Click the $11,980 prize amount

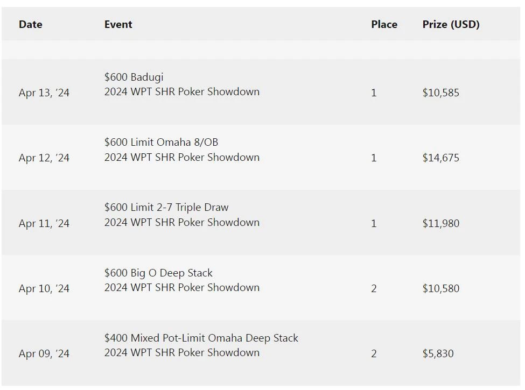440,223
